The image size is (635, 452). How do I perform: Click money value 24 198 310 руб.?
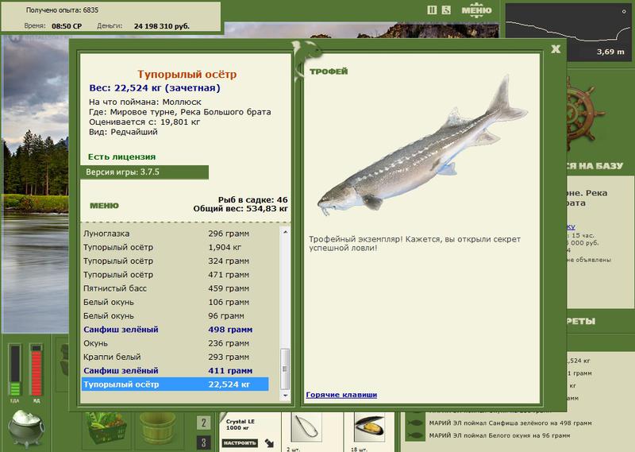[162, 26]
